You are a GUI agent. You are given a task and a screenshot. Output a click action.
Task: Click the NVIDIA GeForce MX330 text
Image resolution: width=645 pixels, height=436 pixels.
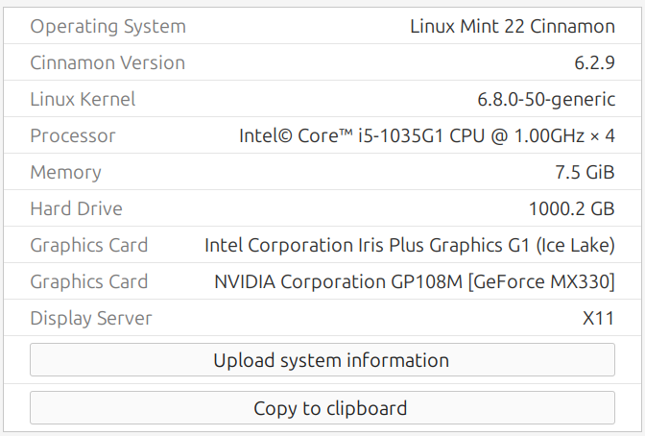point(414,281)
